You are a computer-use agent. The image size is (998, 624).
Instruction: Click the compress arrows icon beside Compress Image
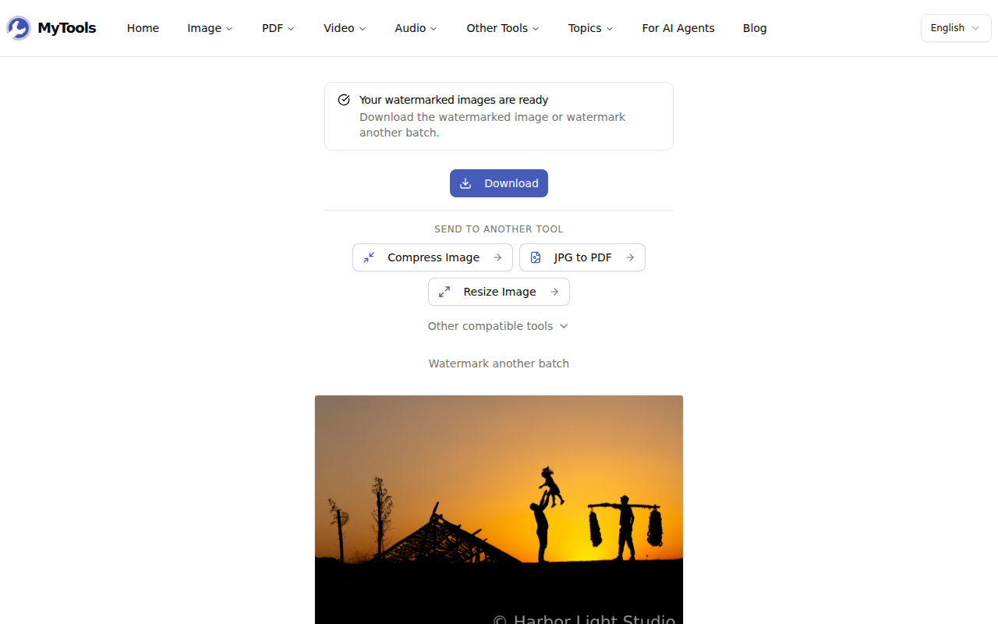click(369, 257)
